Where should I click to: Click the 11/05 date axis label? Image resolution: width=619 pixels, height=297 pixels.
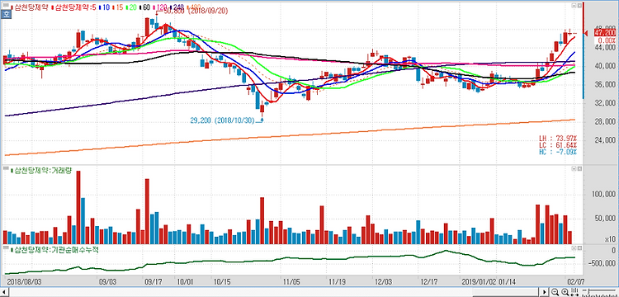click(292, 282)
